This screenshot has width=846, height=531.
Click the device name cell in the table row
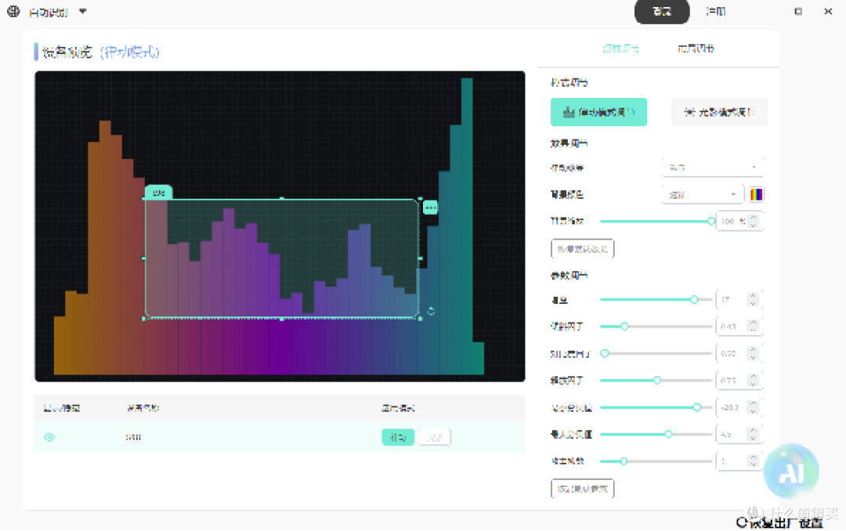pyautogui.click(x=133, y=437)
